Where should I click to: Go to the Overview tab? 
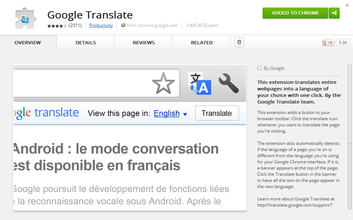(x=28, y=42)
